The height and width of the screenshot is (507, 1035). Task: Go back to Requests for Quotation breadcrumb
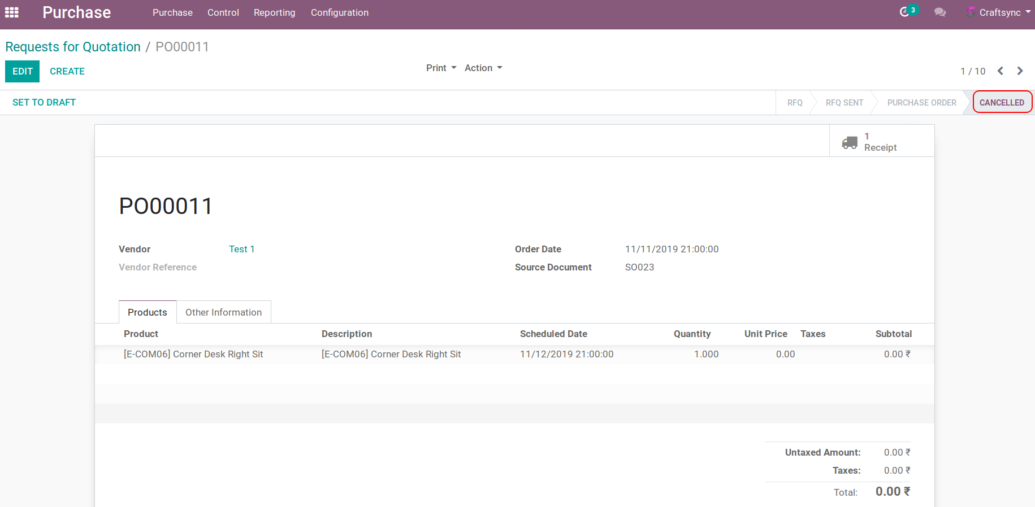click(x=73, y=47)
